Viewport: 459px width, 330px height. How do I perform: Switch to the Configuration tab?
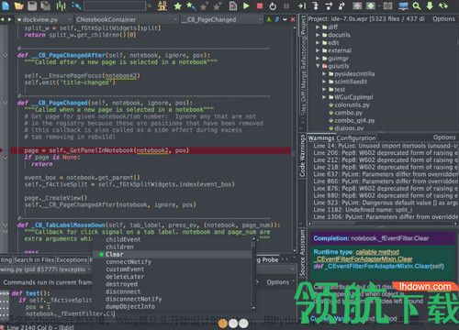[356, 137]
